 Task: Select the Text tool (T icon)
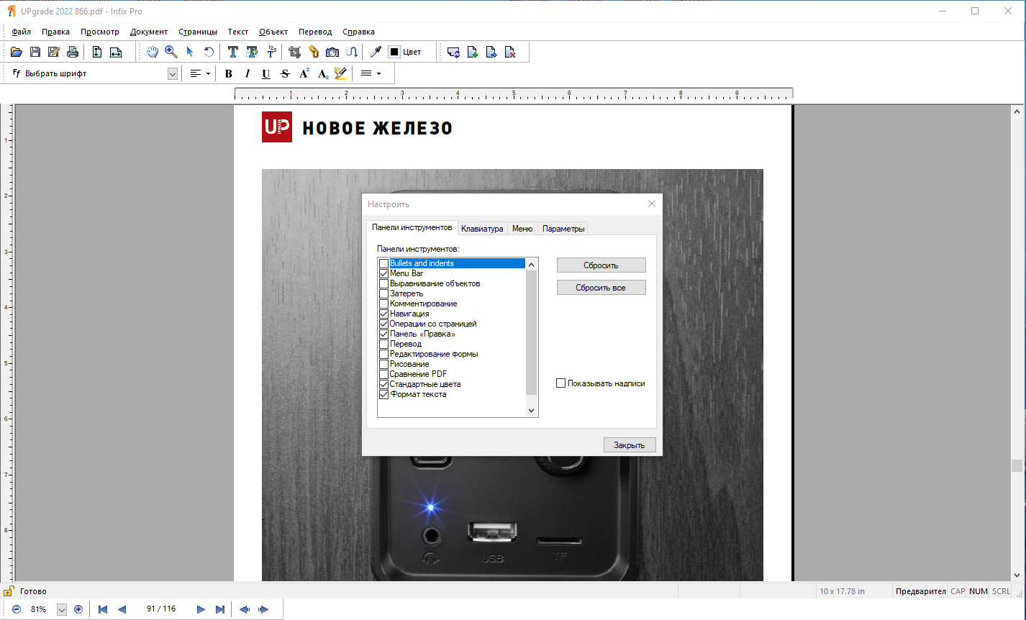(232, 52)
